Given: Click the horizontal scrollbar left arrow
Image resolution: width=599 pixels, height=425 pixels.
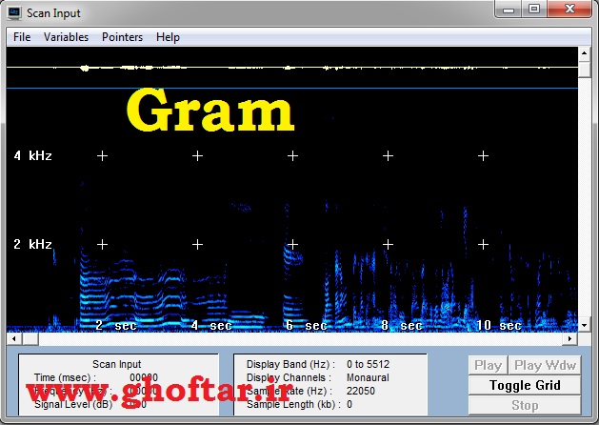Looking at the screenshot, I should [x=14, y=338].
